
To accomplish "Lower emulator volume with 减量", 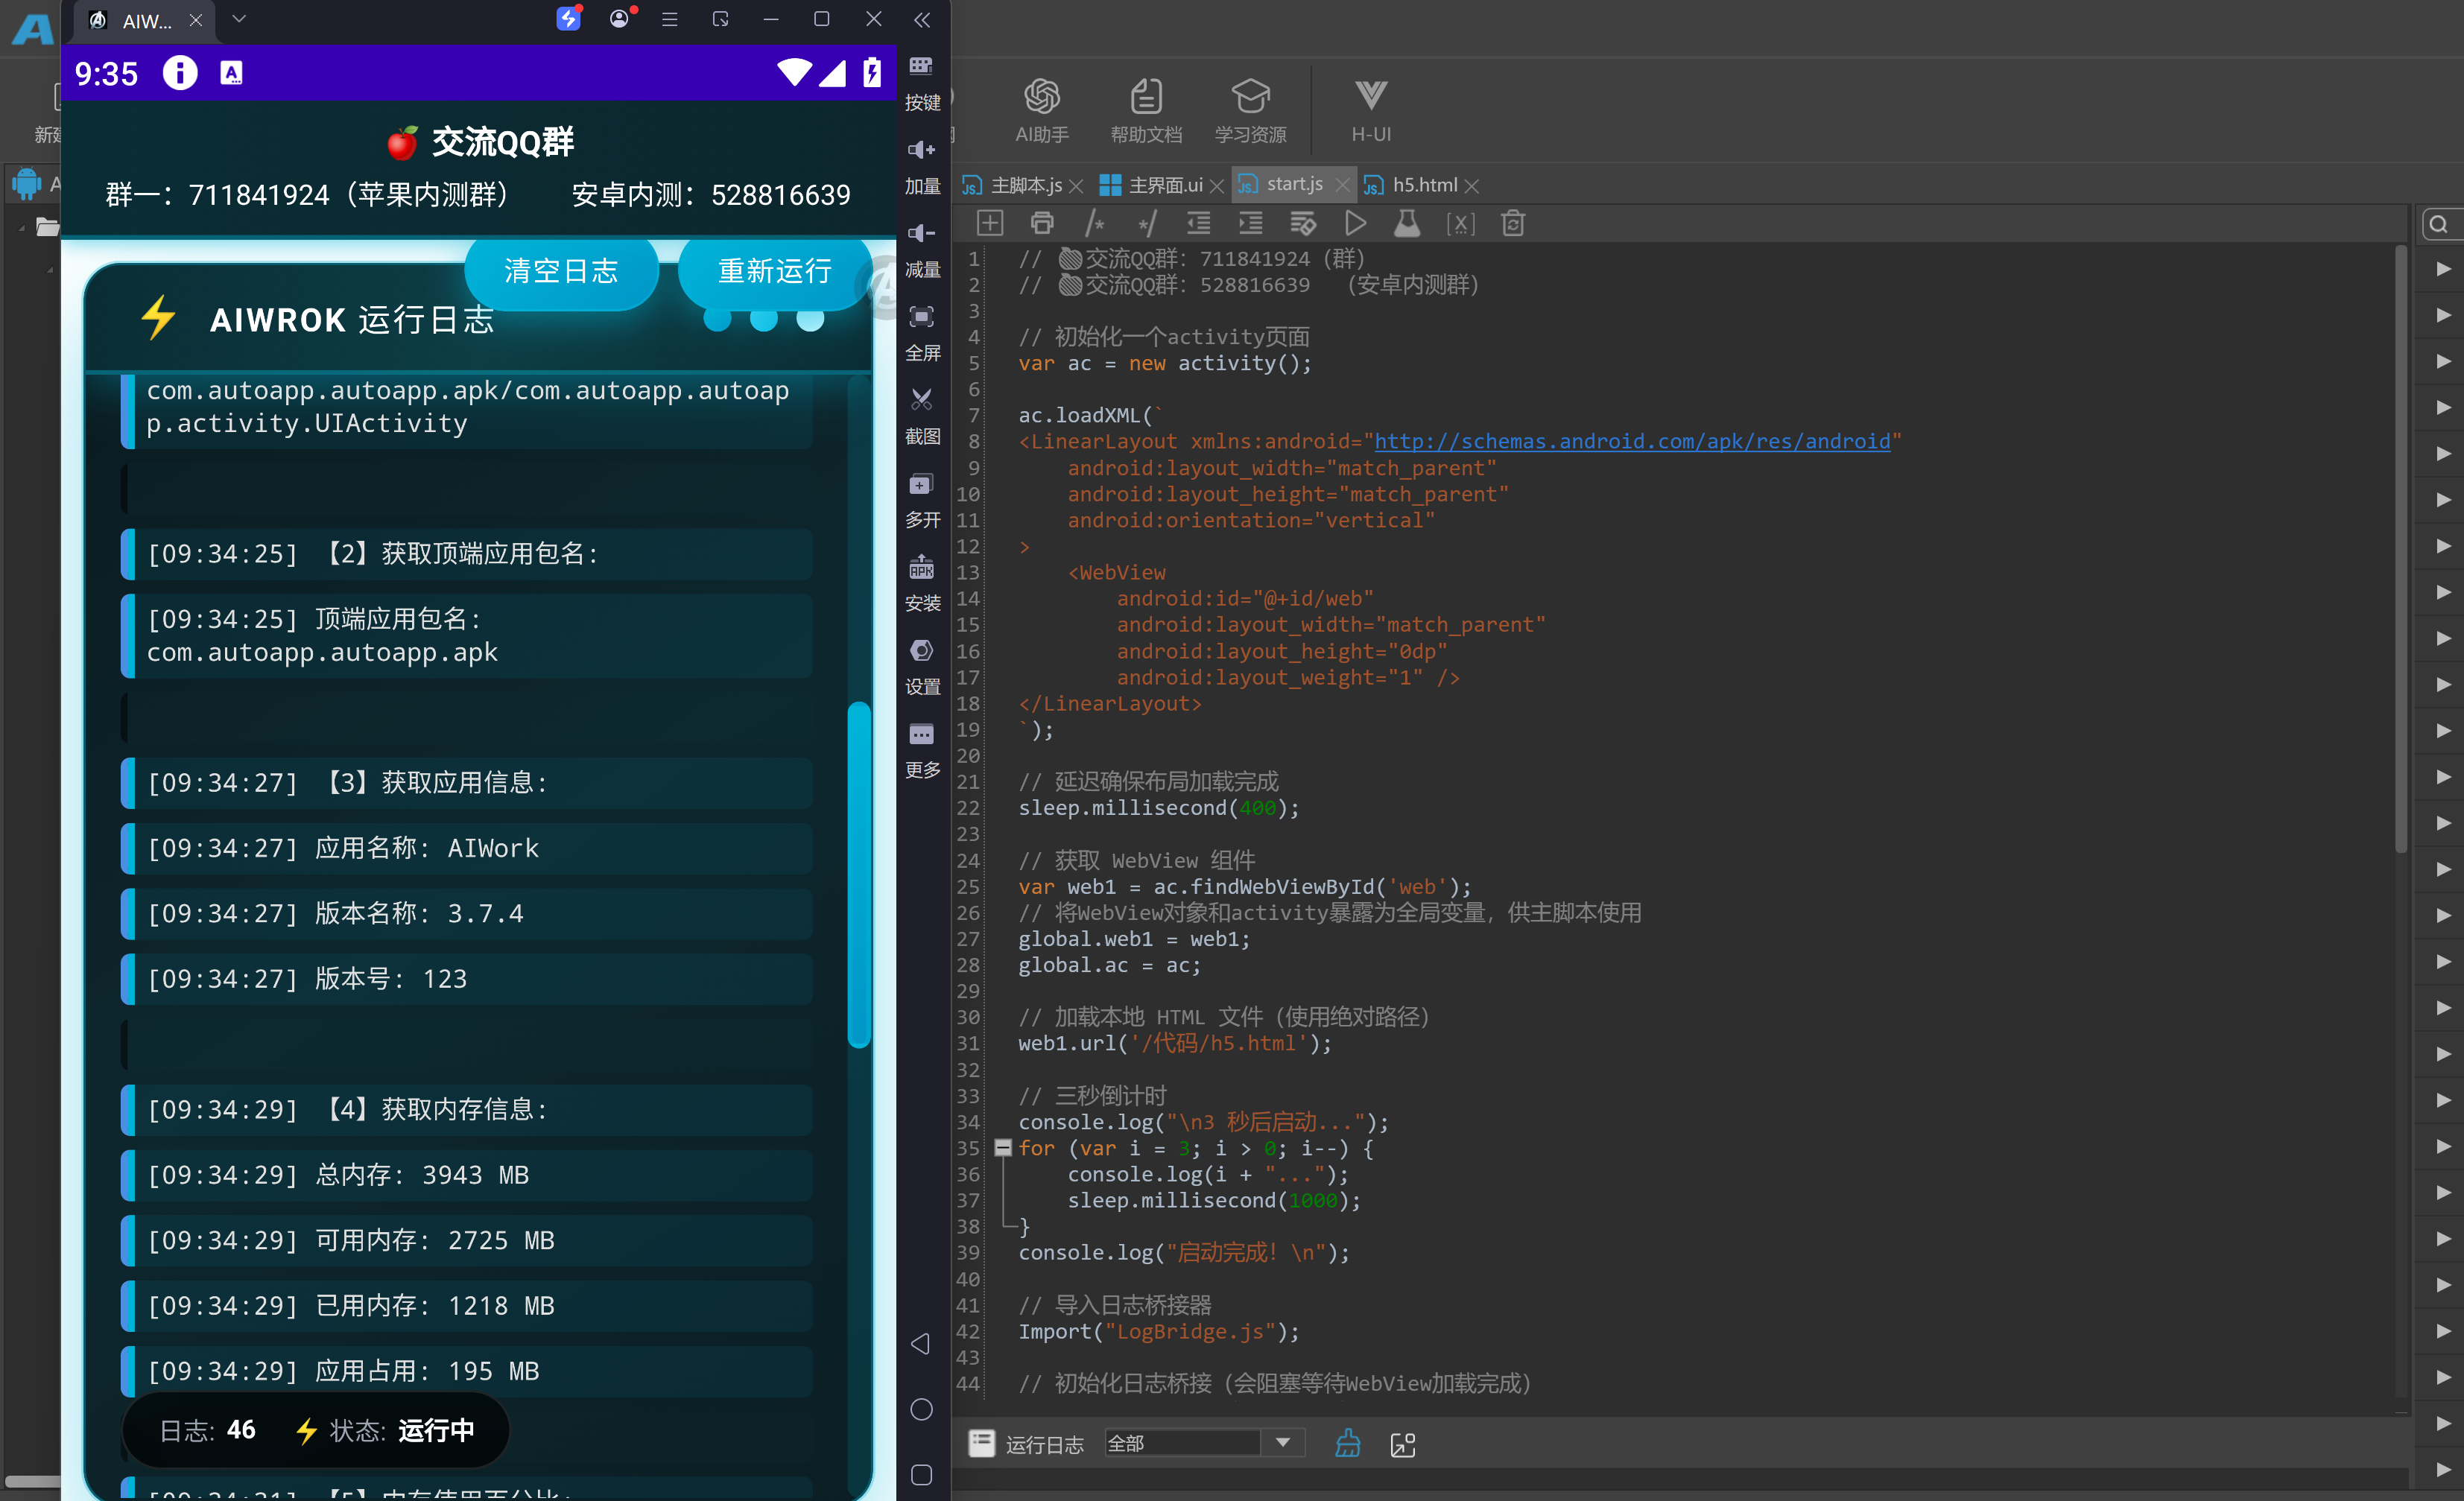I will [x=922, y=250].
